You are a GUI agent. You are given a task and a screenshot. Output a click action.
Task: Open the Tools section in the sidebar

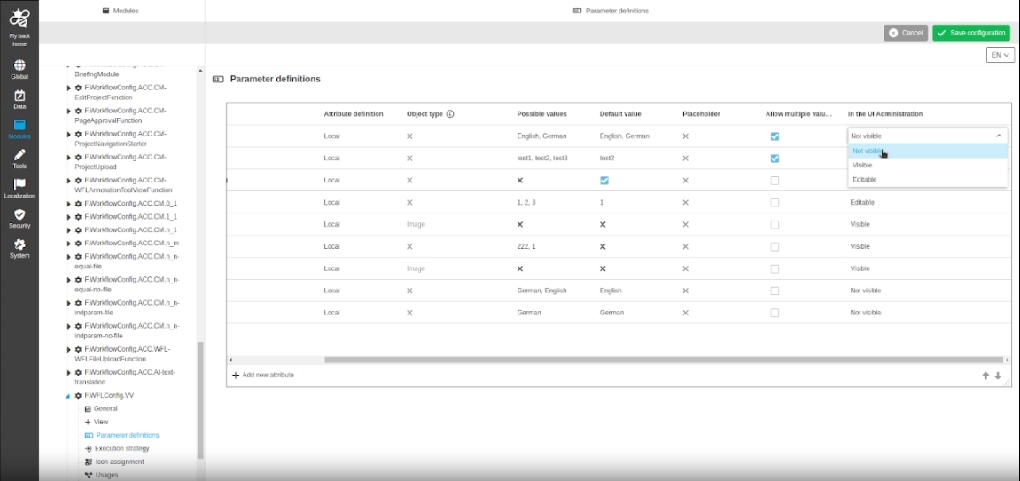click(19, 155)
